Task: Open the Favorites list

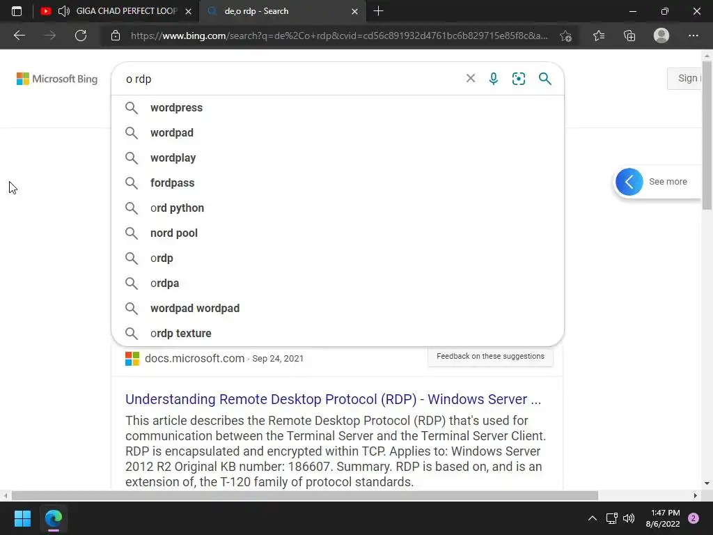Action: (599, 36)
